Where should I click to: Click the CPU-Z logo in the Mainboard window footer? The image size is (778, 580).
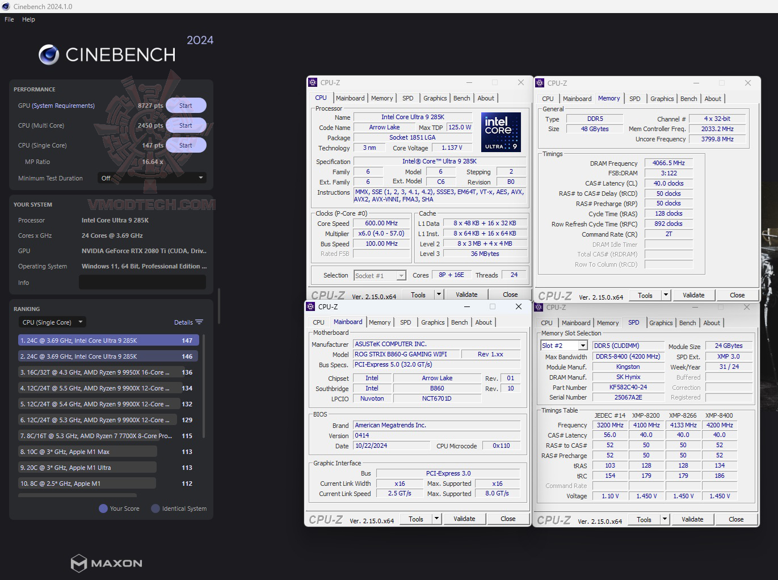(326, 519)
